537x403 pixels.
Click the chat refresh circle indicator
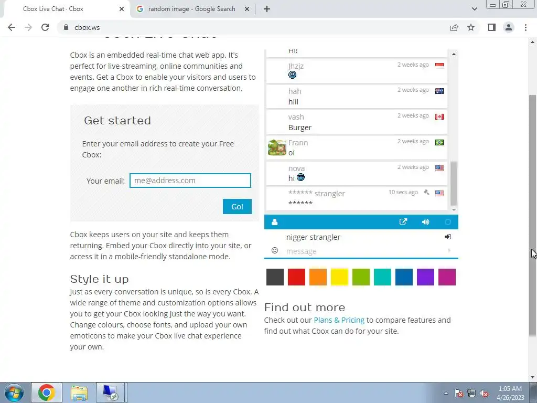(x=448, y=222)
